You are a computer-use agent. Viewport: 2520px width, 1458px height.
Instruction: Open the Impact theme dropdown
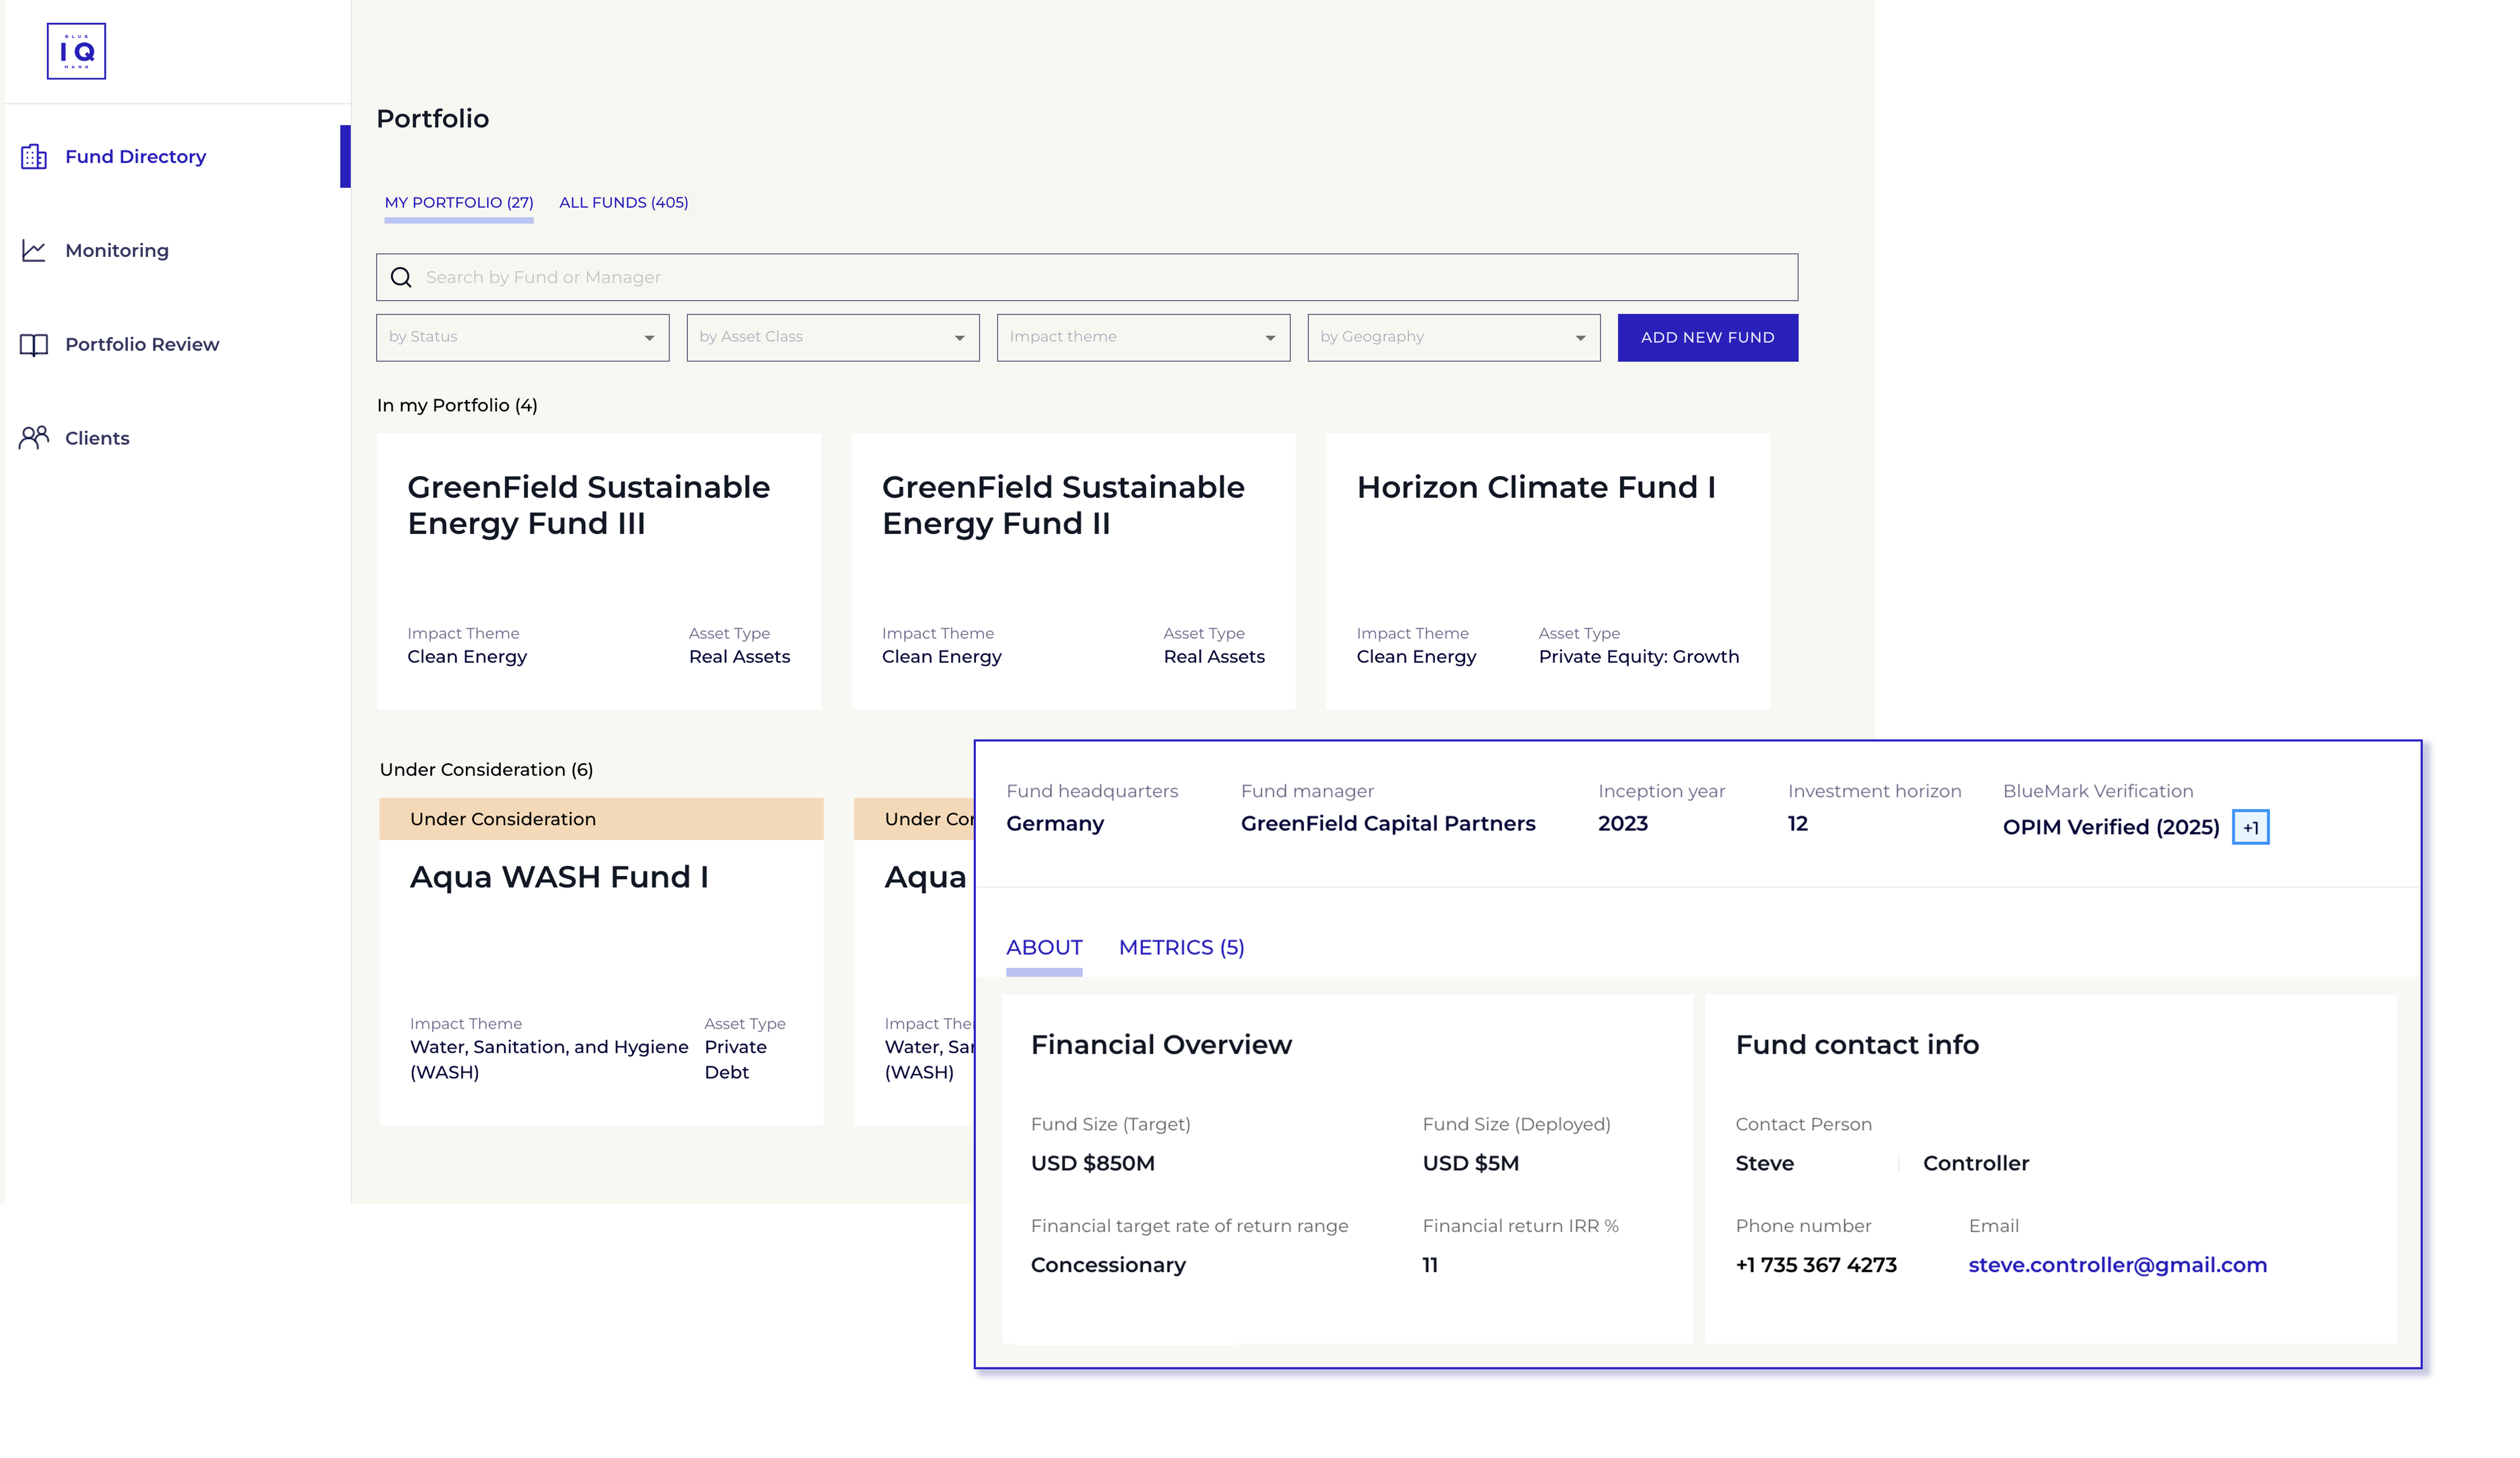click(1142, 338)
